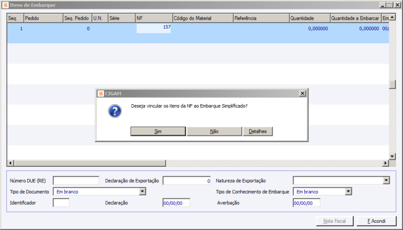Click the NF column header
The width and height of the screenshot is (403, 230).
(x=154, y=18)
